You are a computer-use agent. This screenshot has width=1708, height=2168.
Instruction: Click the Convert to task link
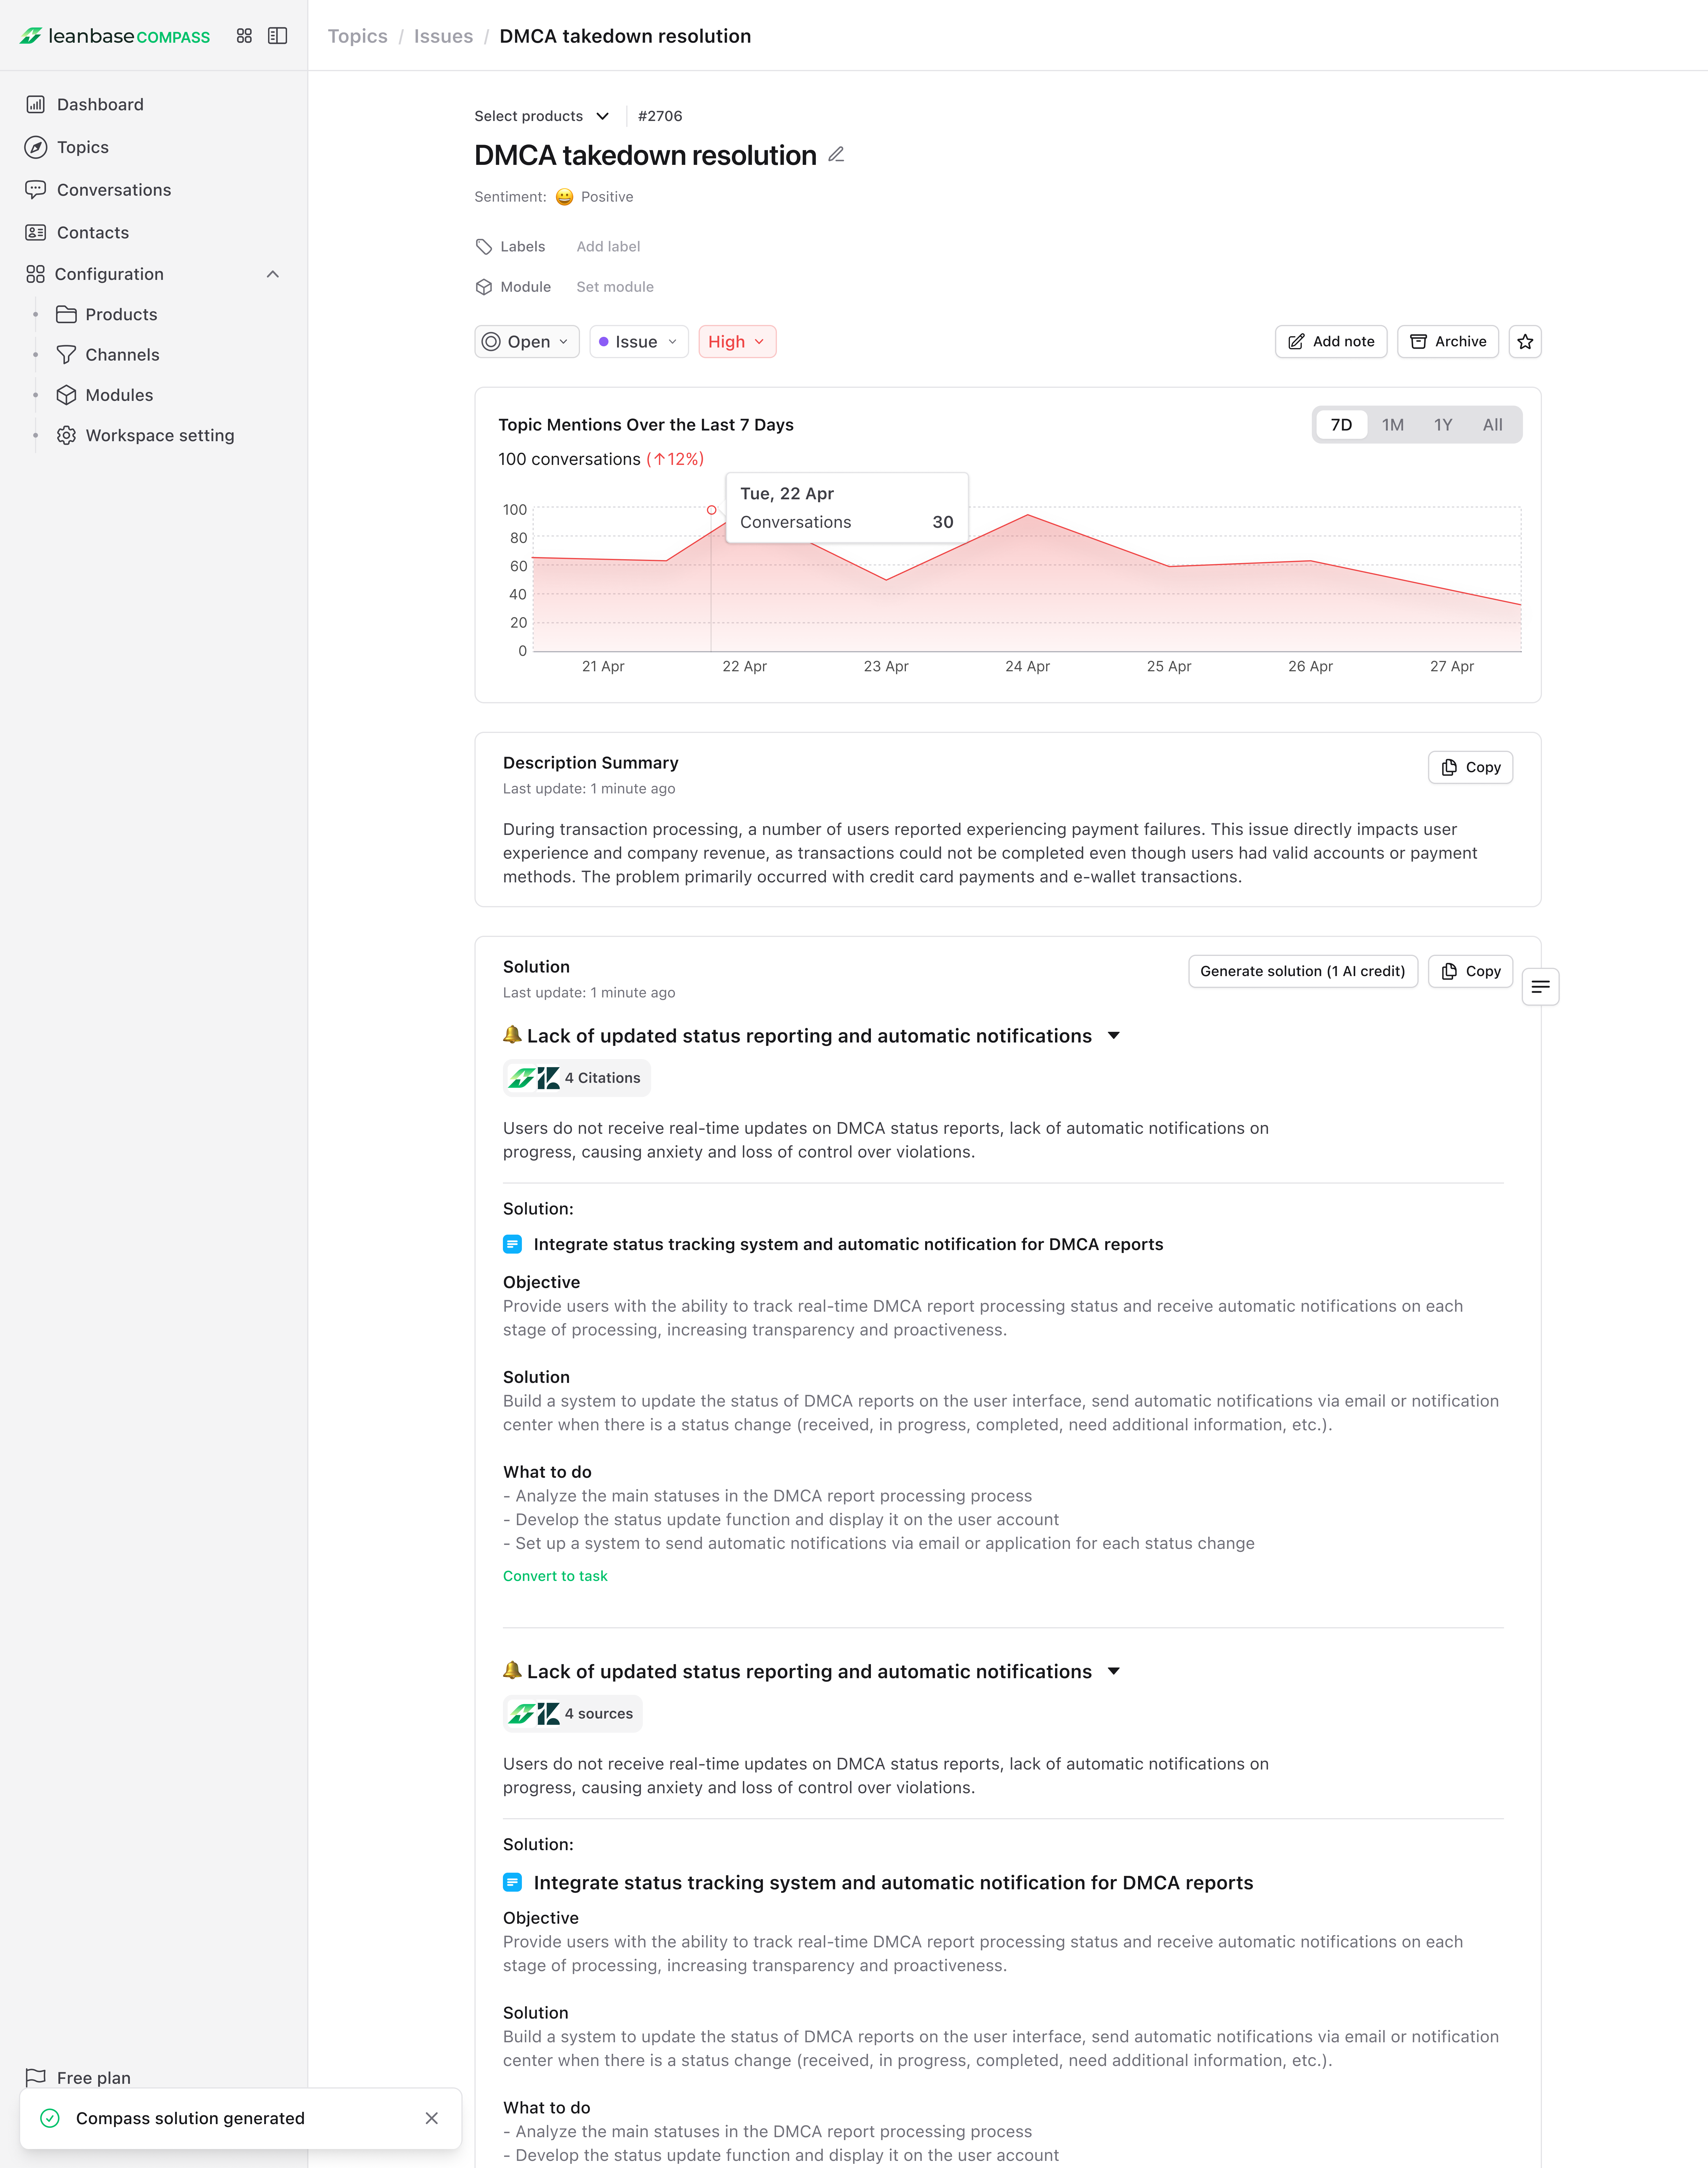tap(555, 1576)
